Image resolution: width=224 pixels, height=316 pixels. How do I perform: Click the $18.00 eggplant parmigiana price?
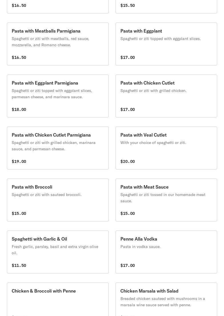click(19, 109)
